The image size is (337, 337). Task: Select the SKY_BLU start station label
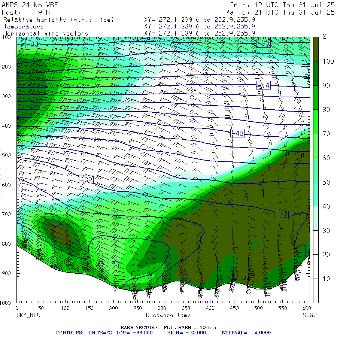(x=28, y=315)
